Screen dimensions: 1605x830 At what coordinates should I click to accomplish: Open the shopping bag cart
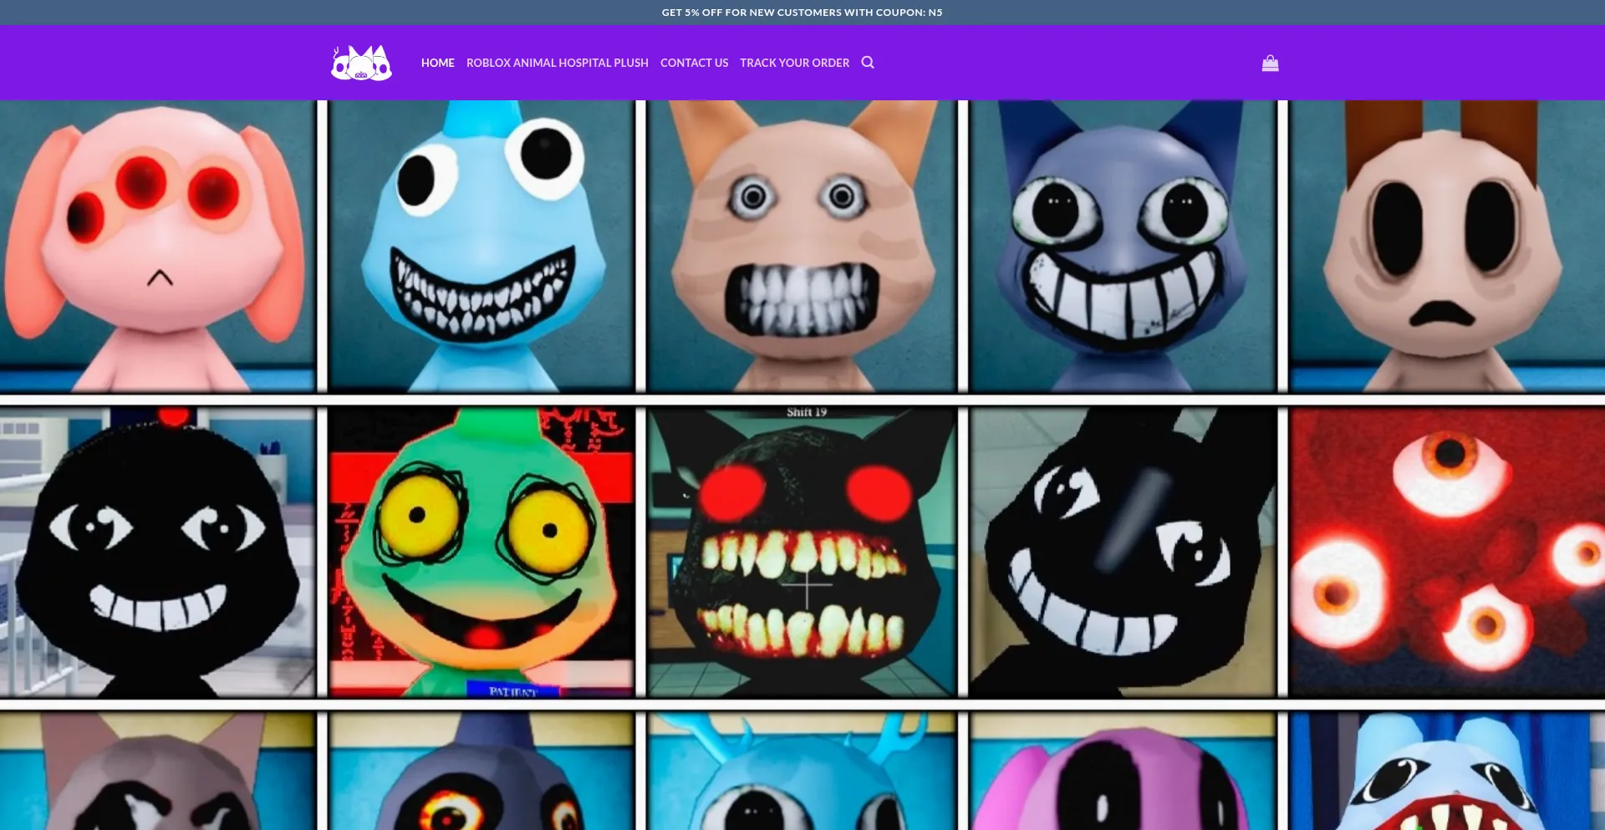(1270, 64)
